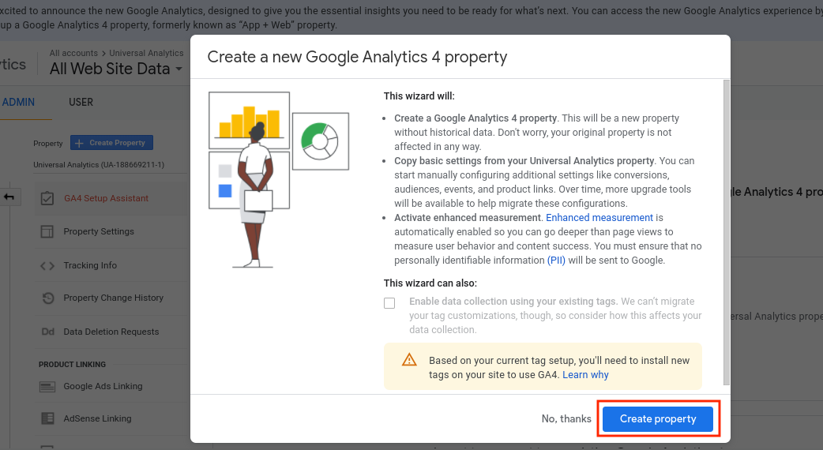The image size is (823, 450).
Task: Enable data collection using existing tags checkbox
Action: (x=389, y=303)
